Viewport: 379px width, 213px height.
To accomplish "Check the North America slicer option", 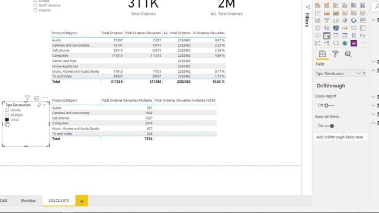I will pos(35,5).
